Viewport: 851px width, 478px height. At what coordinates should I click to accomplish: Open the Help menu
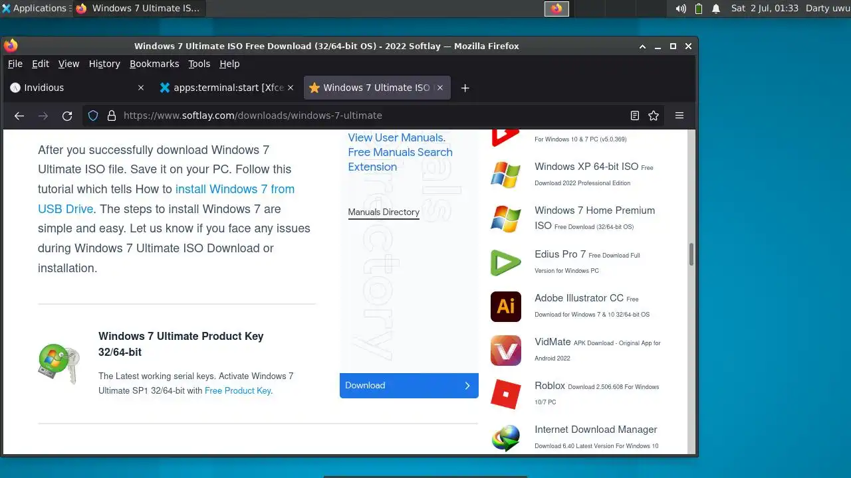pyautogui.click(x=229, y=64)
